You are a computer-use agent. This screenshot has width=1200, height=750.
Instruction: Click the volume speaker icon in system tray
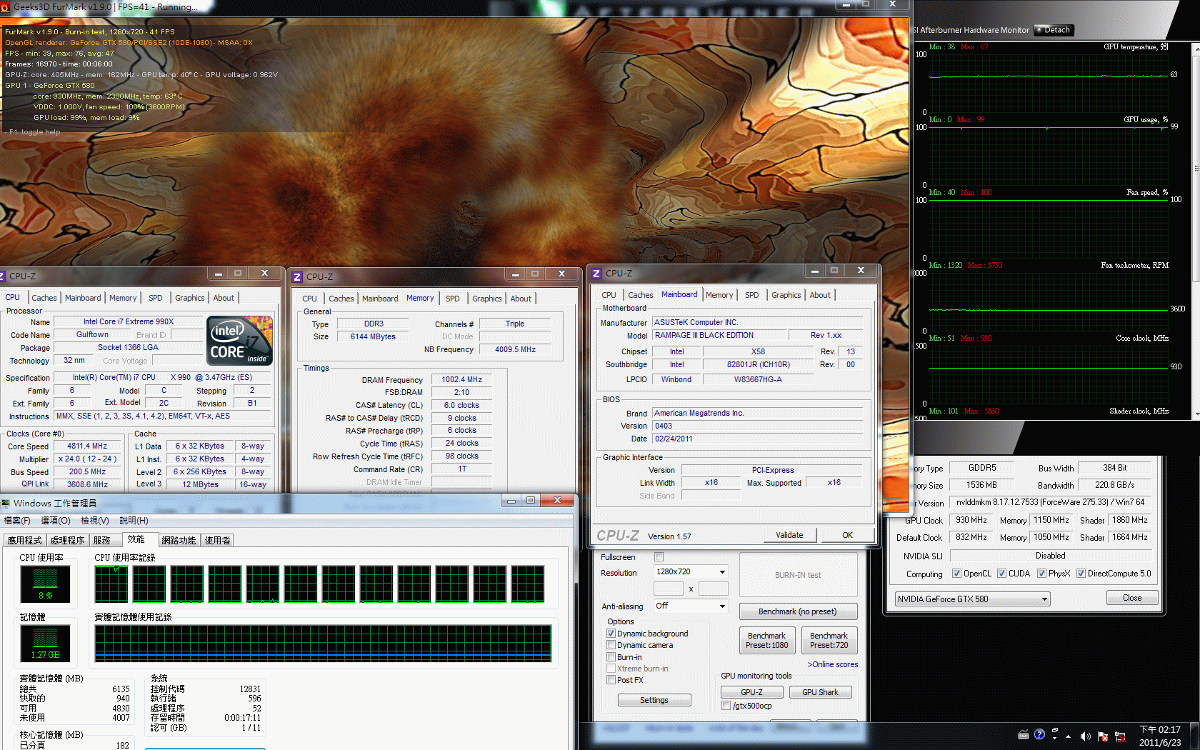[1085, 736]
